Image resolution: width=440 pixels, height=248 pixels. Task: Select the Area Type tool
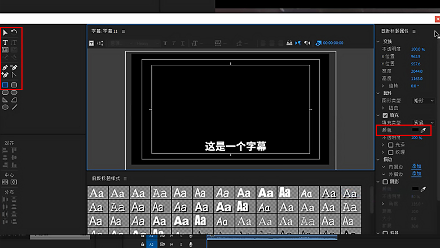[5, 50]
